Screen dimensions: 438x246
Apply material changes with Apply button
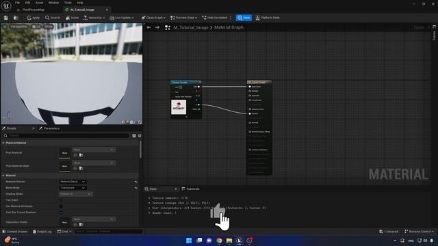34,18
